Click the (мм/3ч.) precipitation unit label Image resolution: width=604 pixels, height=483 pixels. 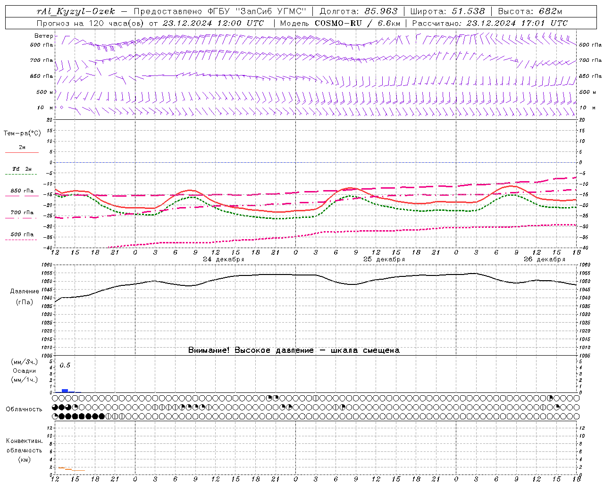point(24,362)
